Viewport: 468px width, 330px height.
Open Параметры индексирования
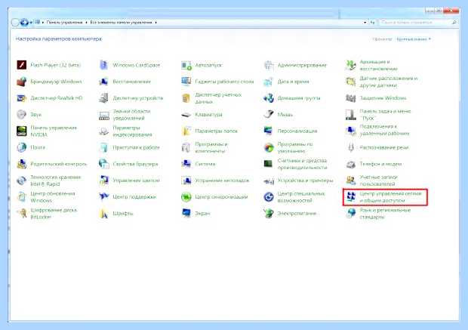pyautogui.click(x=125, y=131)
